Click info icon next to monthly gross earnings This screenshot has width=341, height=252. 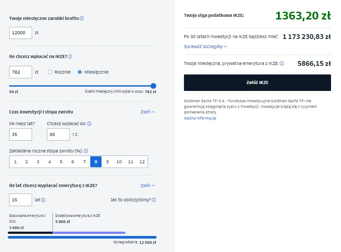pyautogui.click(x=82, y=19)
